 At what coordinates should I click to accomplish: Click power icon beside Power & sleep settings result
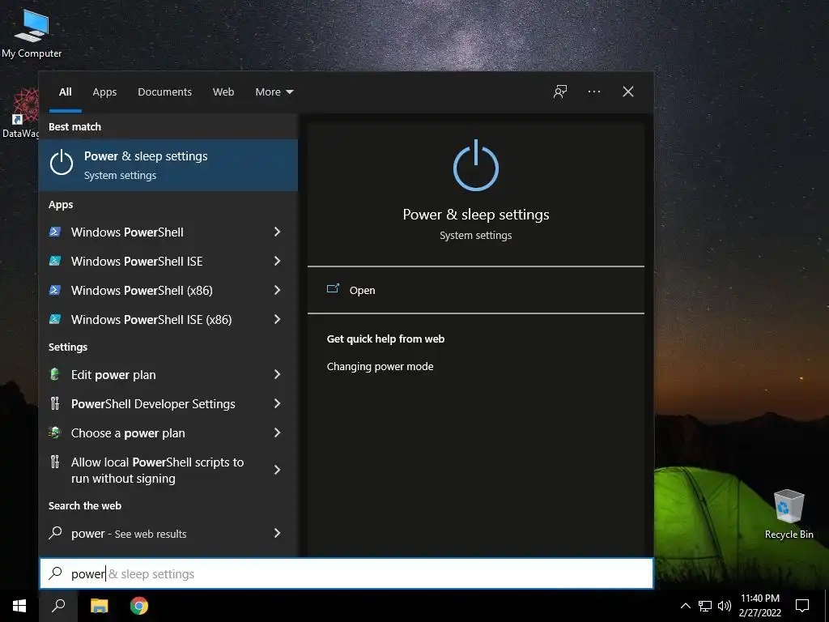[62, 162]
